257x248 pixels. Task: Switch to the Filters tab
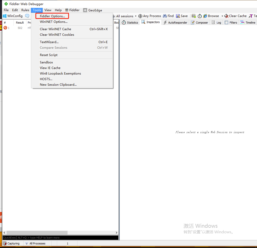[x=231, y=22]
